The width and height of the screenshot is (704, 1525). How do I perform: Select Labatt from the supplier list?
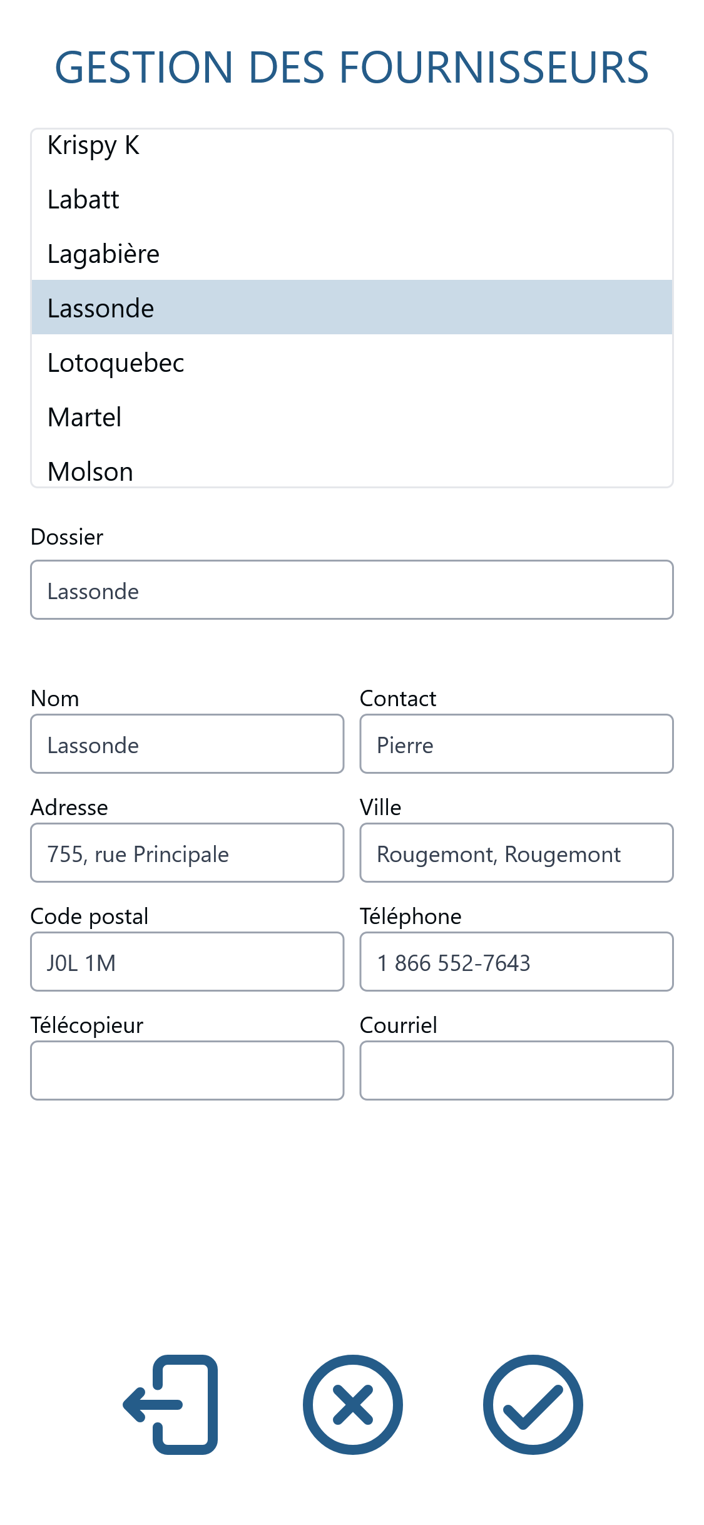pos(352,198)
